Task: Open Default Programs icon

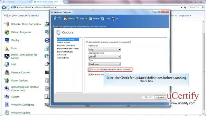Action: click(x=7, y=32)
